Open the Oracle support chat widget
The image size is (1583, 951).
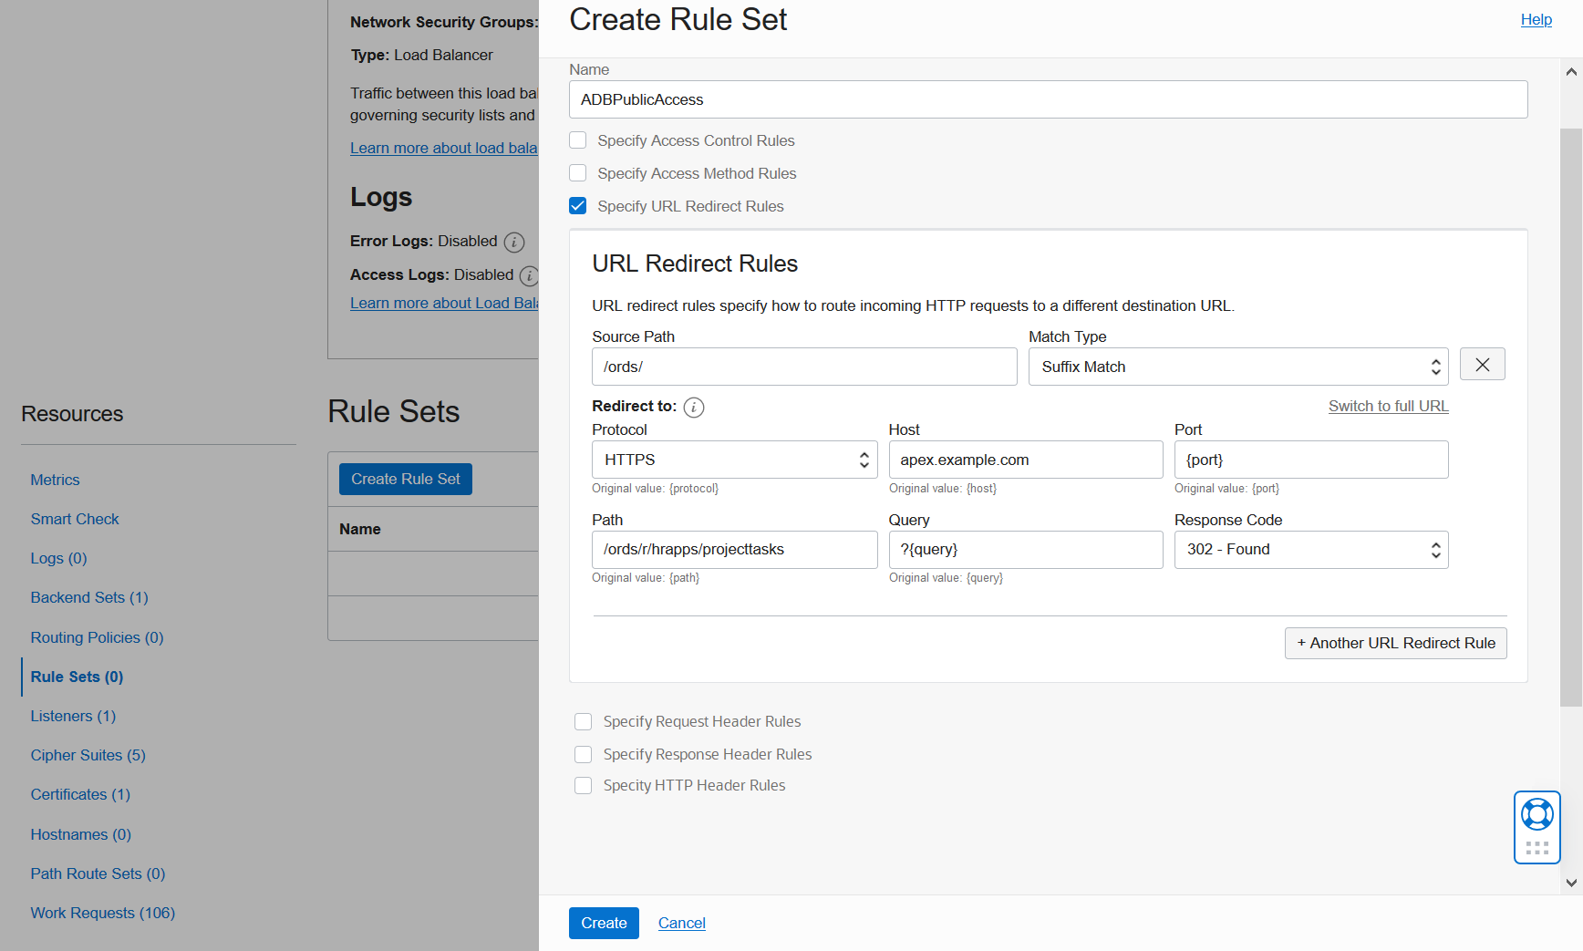[x=1536, y=814]
